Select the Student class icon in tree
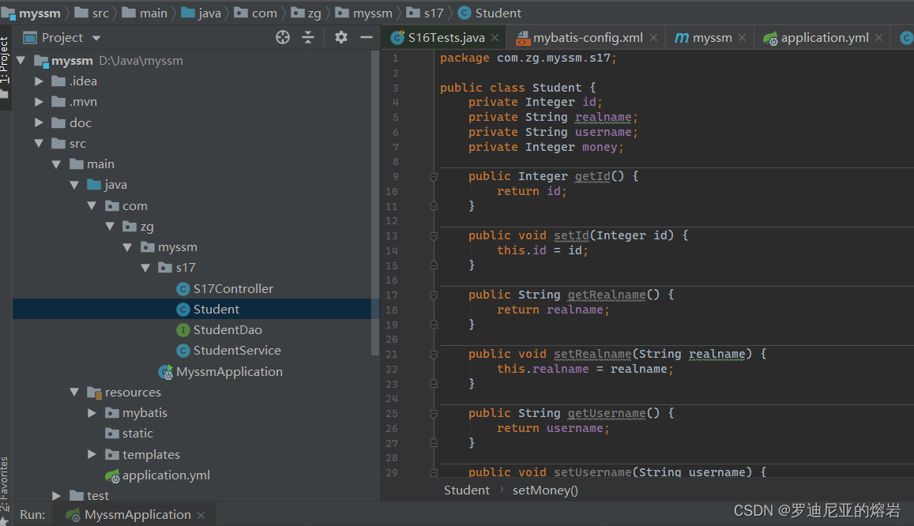 pyautogui.click(x=183, y=310)
